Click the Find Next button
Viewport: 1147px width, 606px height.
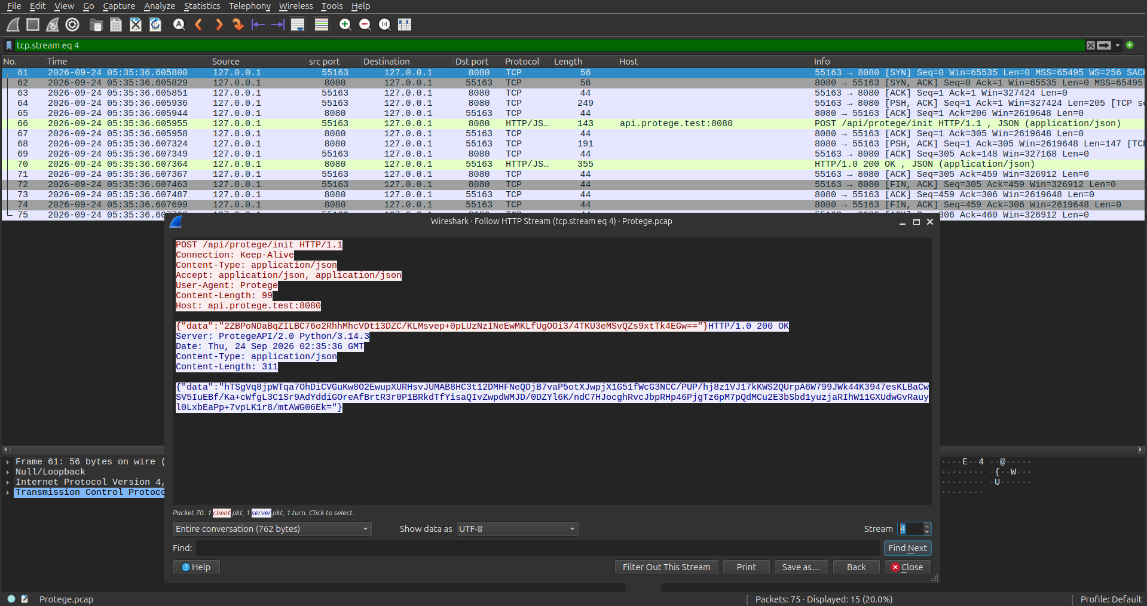[x=907, y=548]
